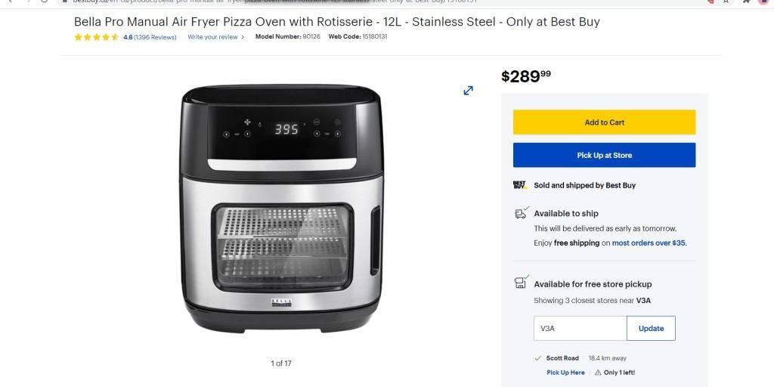Click the shipping truck availability icon
Image resolution: width=774 pixels, height=387 pixels.
click(521, 214)
